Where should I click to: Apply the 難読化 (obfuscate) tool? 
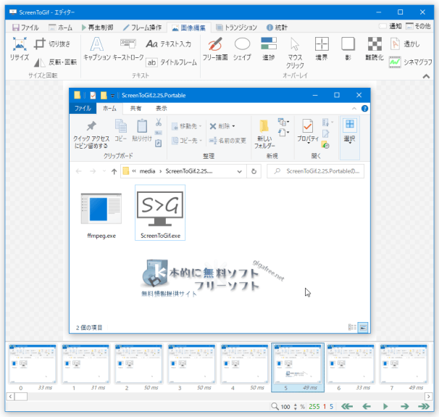(375, 49)
